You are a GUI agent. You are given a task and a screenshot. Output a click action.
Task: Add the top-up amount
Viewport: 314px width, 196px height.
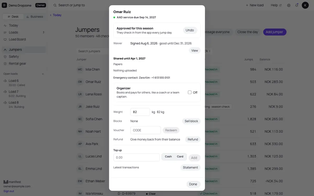194,158
